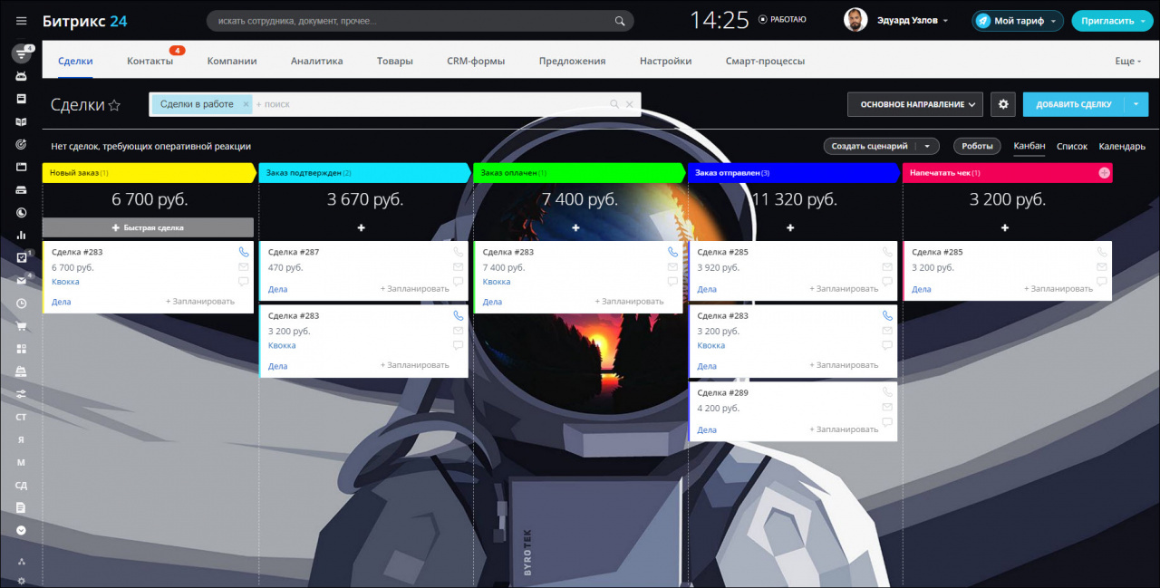
Task: Click yellow Новый заказ stage header
Action: pos(149,172)
